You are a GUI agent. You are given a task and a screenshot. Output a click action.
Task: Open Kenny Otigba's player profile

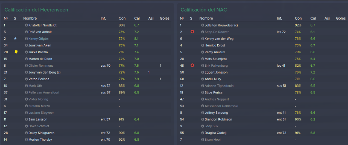[38, 39]
